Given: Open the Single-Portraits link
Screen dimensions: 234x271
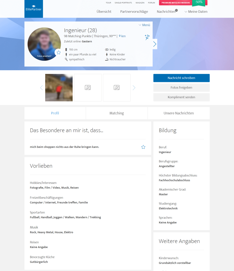Looking at the screenshot, I should 123,3.
